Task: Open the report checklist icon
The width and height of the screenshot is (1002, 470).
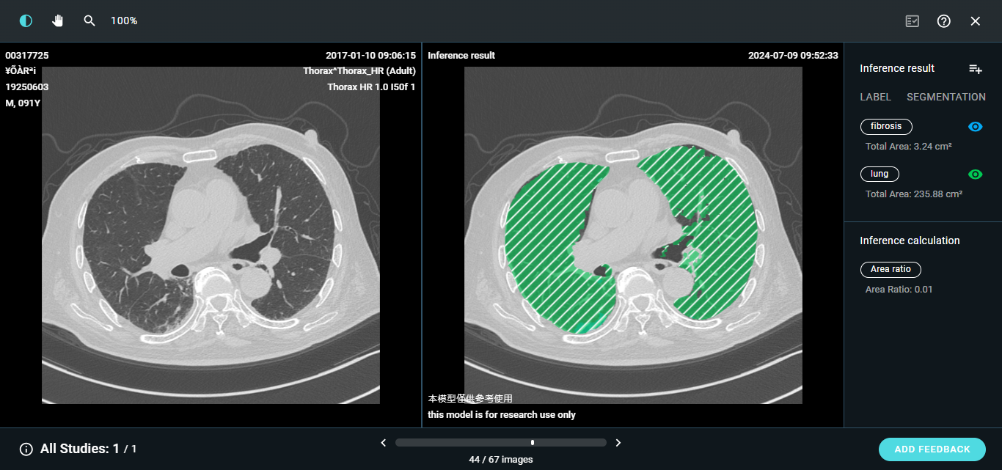Action: [912, 21]
